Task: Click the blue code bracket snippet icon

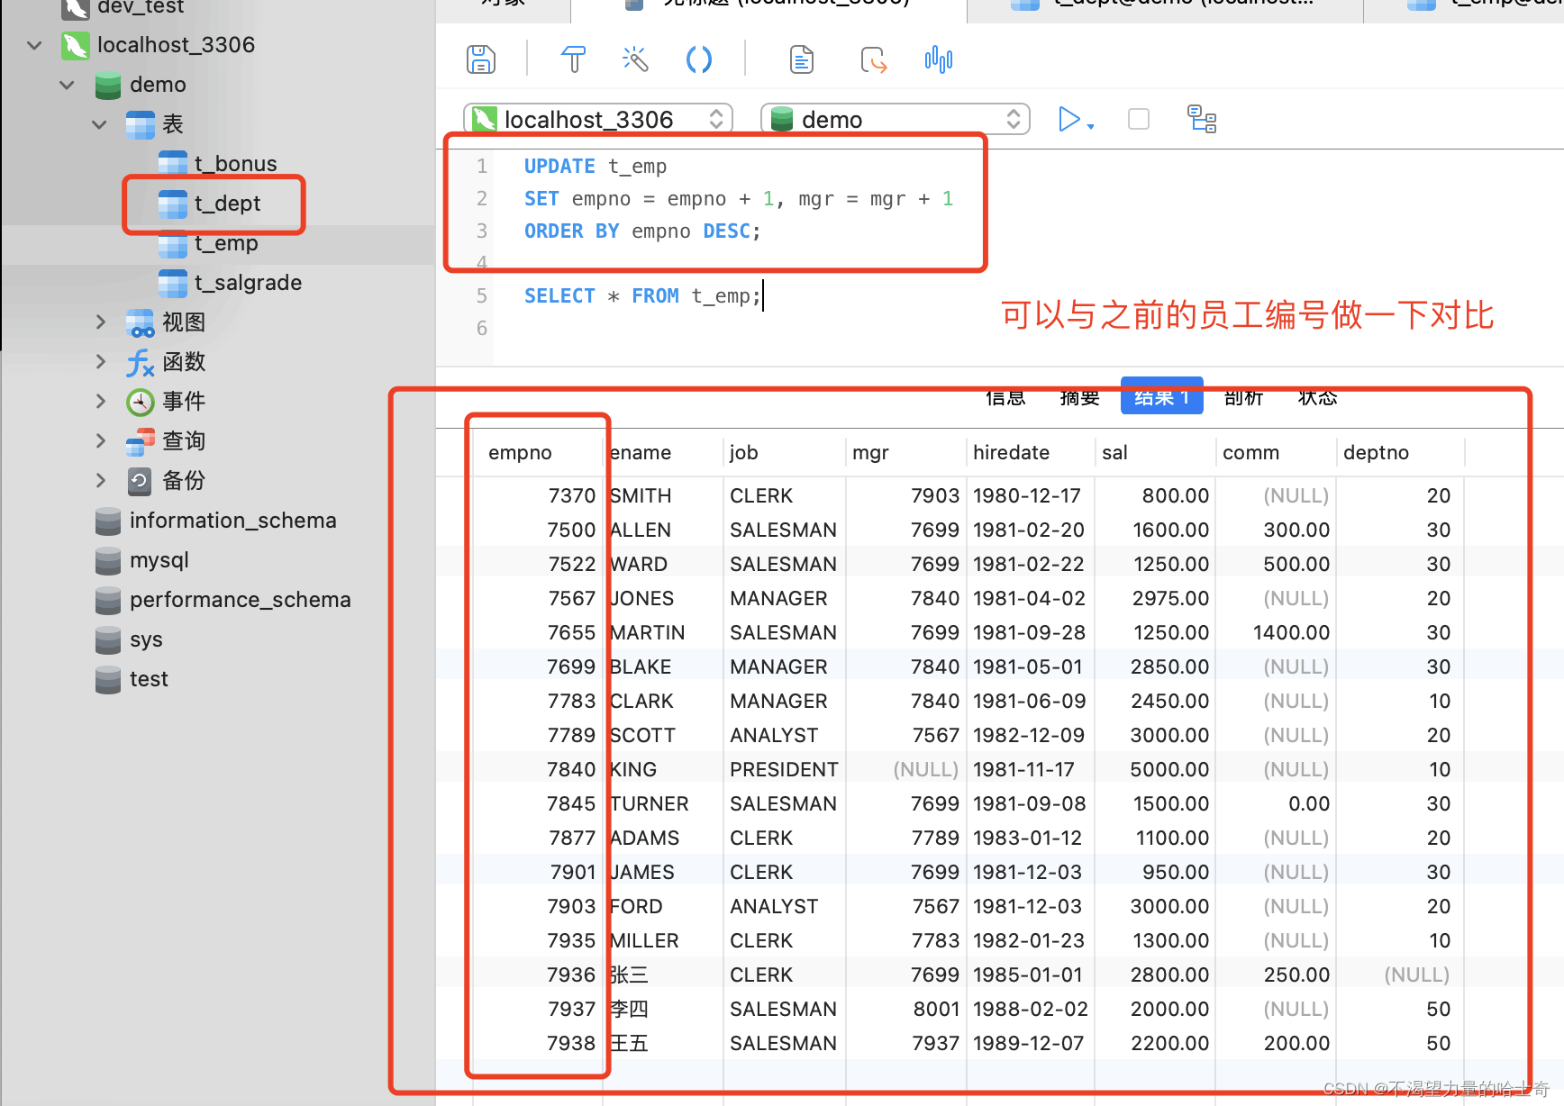Action: (699, 59)
